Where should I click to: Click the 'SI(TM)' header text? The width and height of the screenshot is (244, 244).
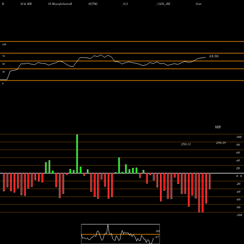coord(93,4)
